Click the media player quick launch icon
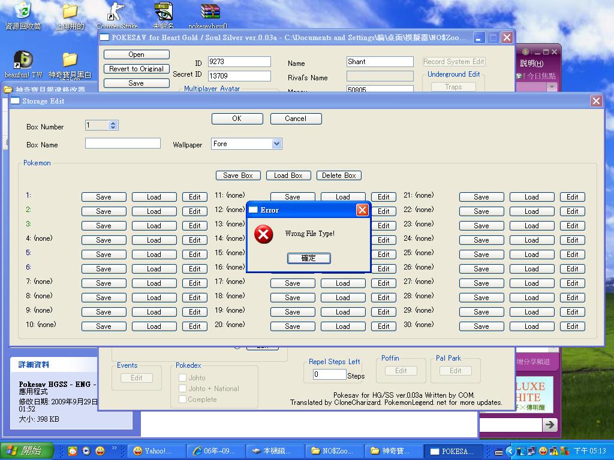 point(86,451)
